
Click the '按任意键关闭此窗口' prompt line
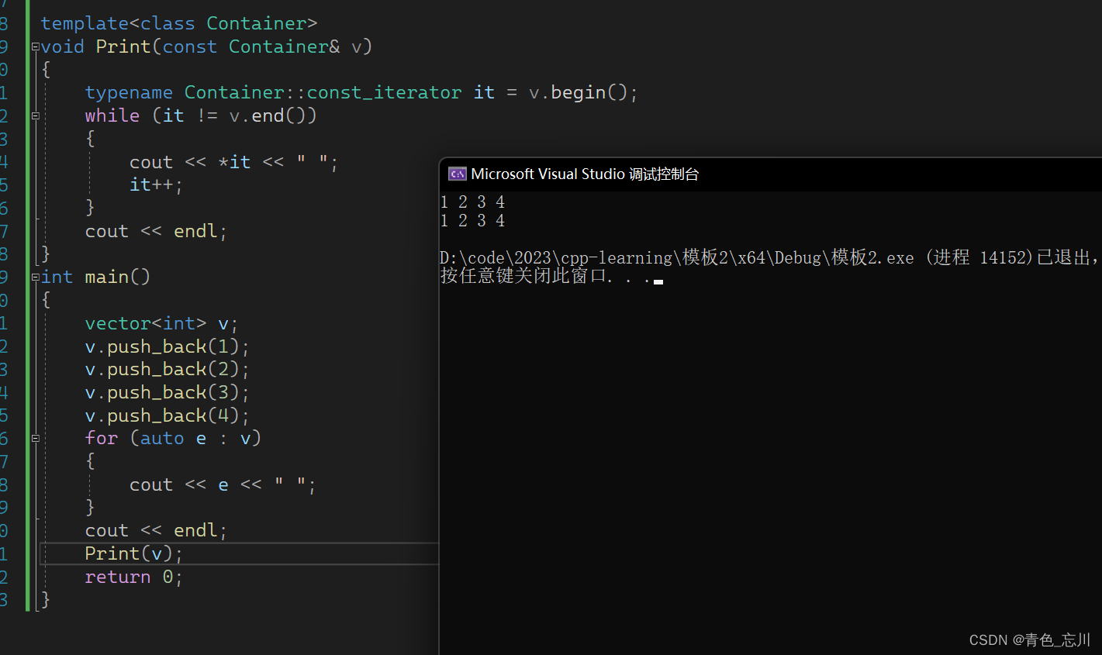pyautogui.click(x=551, y=276)
